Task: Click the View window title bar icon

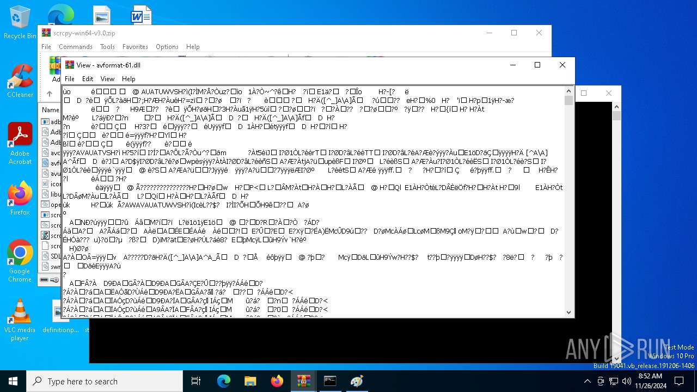Action: (69, 65)
